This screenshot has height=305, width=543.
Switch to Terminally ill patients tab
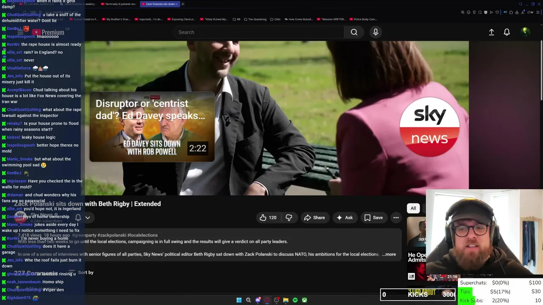pyautogui.click(x=119, y=4)
